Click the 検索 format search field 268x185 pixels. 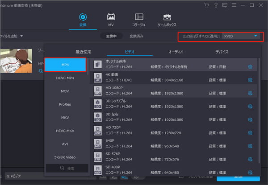67,168
